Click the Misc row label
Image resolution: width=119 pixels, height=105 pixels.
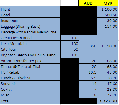pyautogui.click(x=30, y=95)
